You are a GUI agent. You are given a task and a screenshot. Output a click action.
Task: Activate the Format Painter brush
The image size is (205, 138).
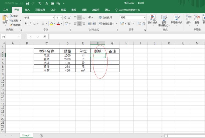point(11,25)
